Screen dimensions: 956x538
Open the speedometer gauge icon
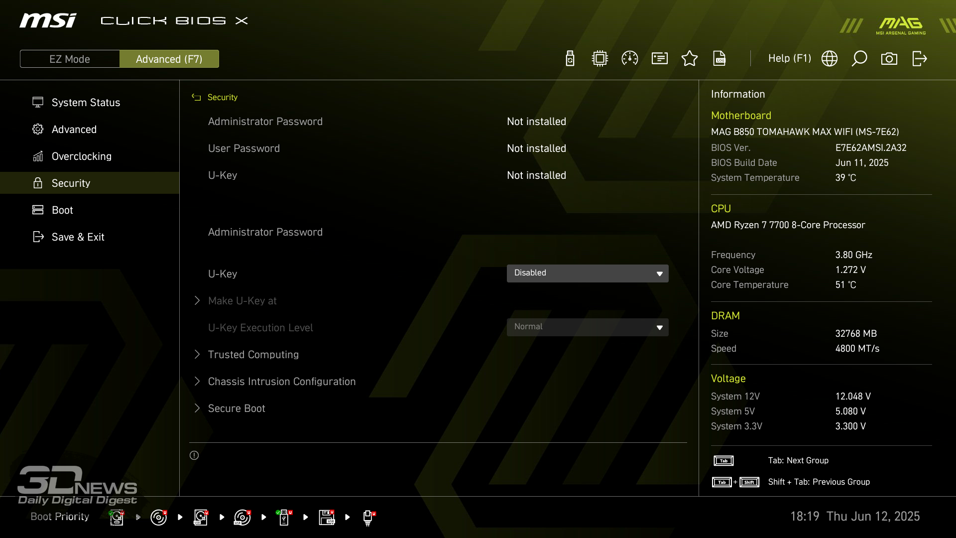coord(630,59)
